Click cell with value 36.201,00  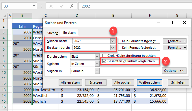[x=113, y=90]
